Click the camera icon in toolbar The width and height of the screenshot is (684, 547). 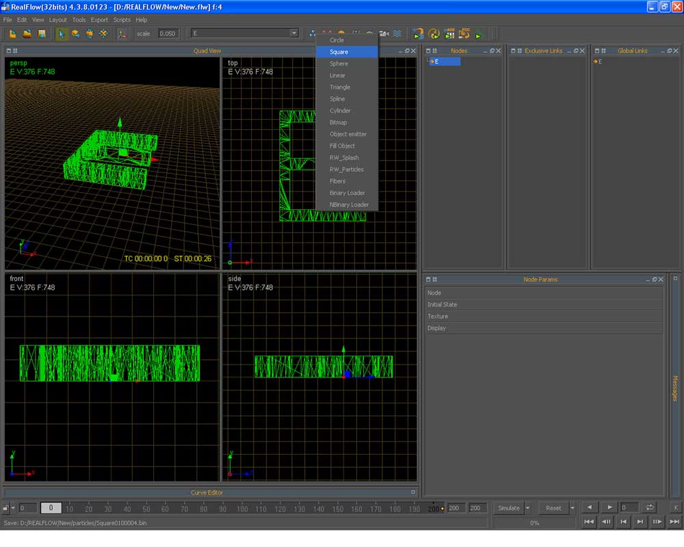click(384, 34)
